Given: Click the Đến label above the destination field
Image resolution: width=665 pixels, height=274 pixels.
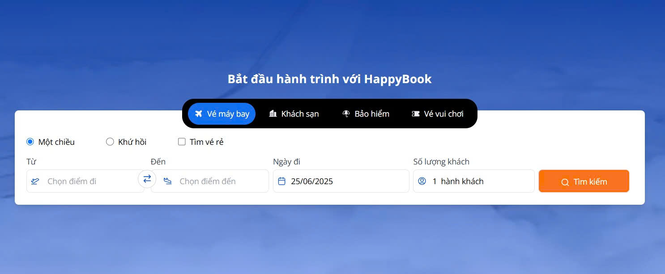Looking at the screenshot, I should point(158,162).
